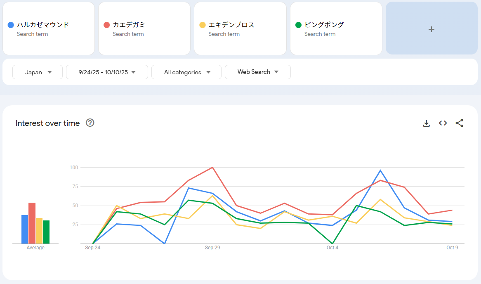The width and height of the screenshot is (481, 284).
Task: Click the Interest over time heading
Action: pos(47,123)
